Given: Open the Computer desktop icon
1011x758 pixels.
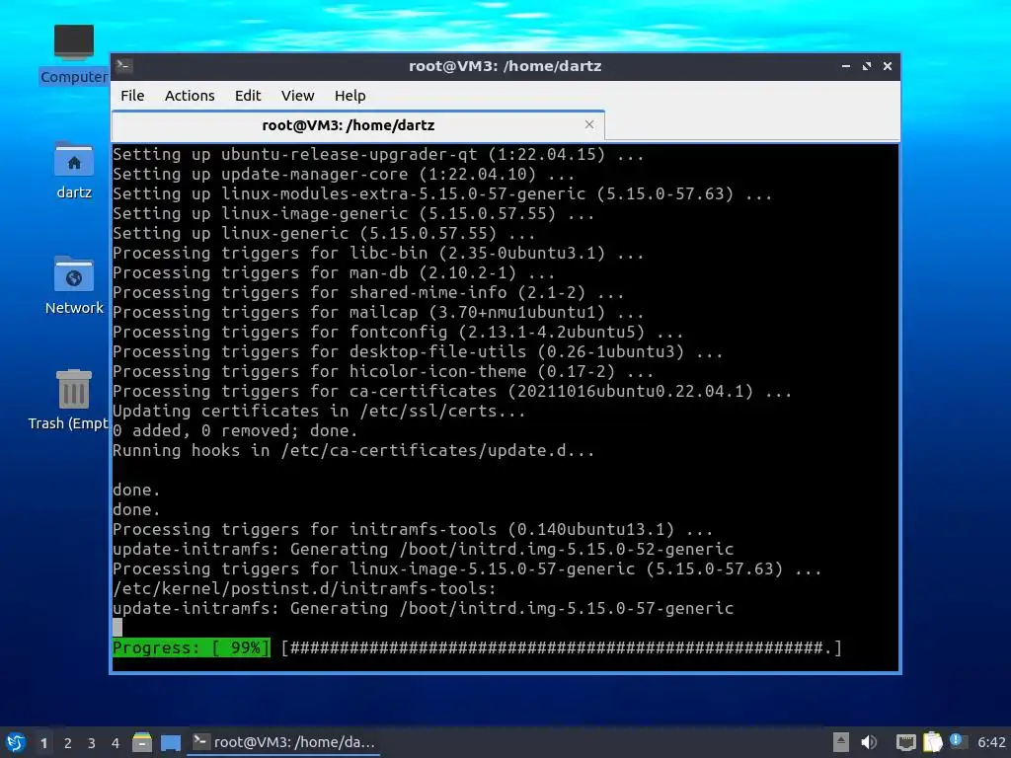Looking at the screenshot, I should (x=73, y=55).
